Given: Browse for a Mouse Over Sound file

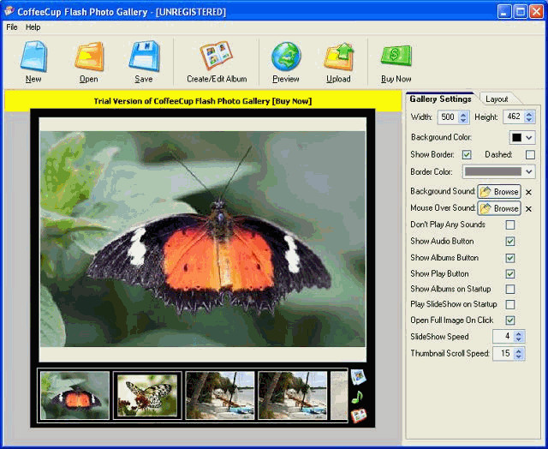Looking at the screenshot, I should [x=499, y=208].
